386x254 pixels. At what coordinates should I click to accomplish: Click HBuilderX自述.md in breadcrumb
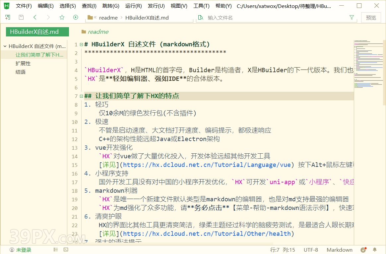coord(147,18)
